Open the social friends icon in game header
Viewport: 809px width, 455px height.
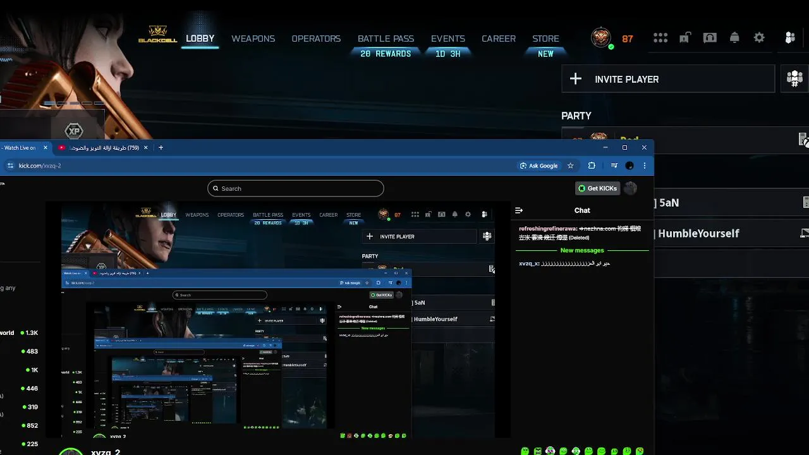coord(789,39)
